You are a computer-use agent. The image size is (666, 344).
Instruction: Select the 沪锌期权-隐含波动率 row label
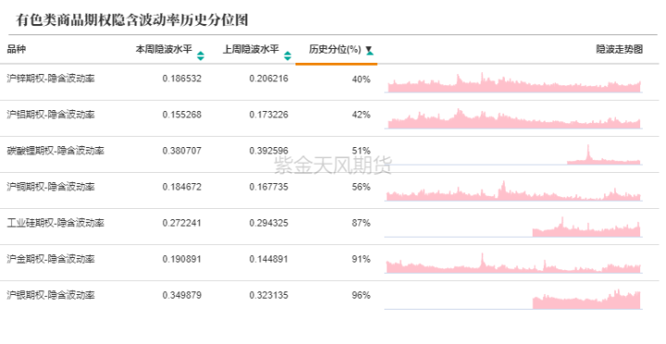tap(51, 79)
